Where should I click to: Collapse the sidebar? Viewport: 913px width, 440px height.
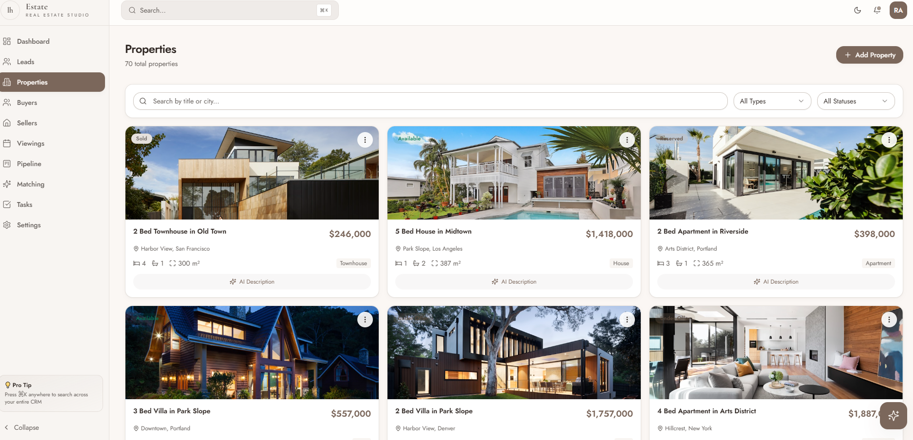click(x=22, y=427)
